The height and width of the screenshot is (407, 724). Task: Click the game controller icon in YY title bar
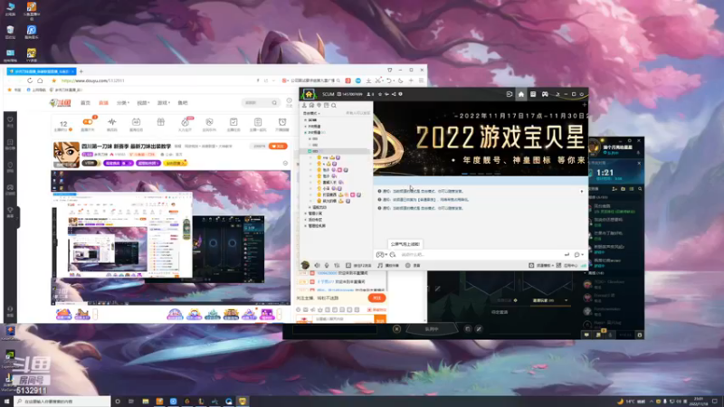pyautogui.click(x=545, y=94)
